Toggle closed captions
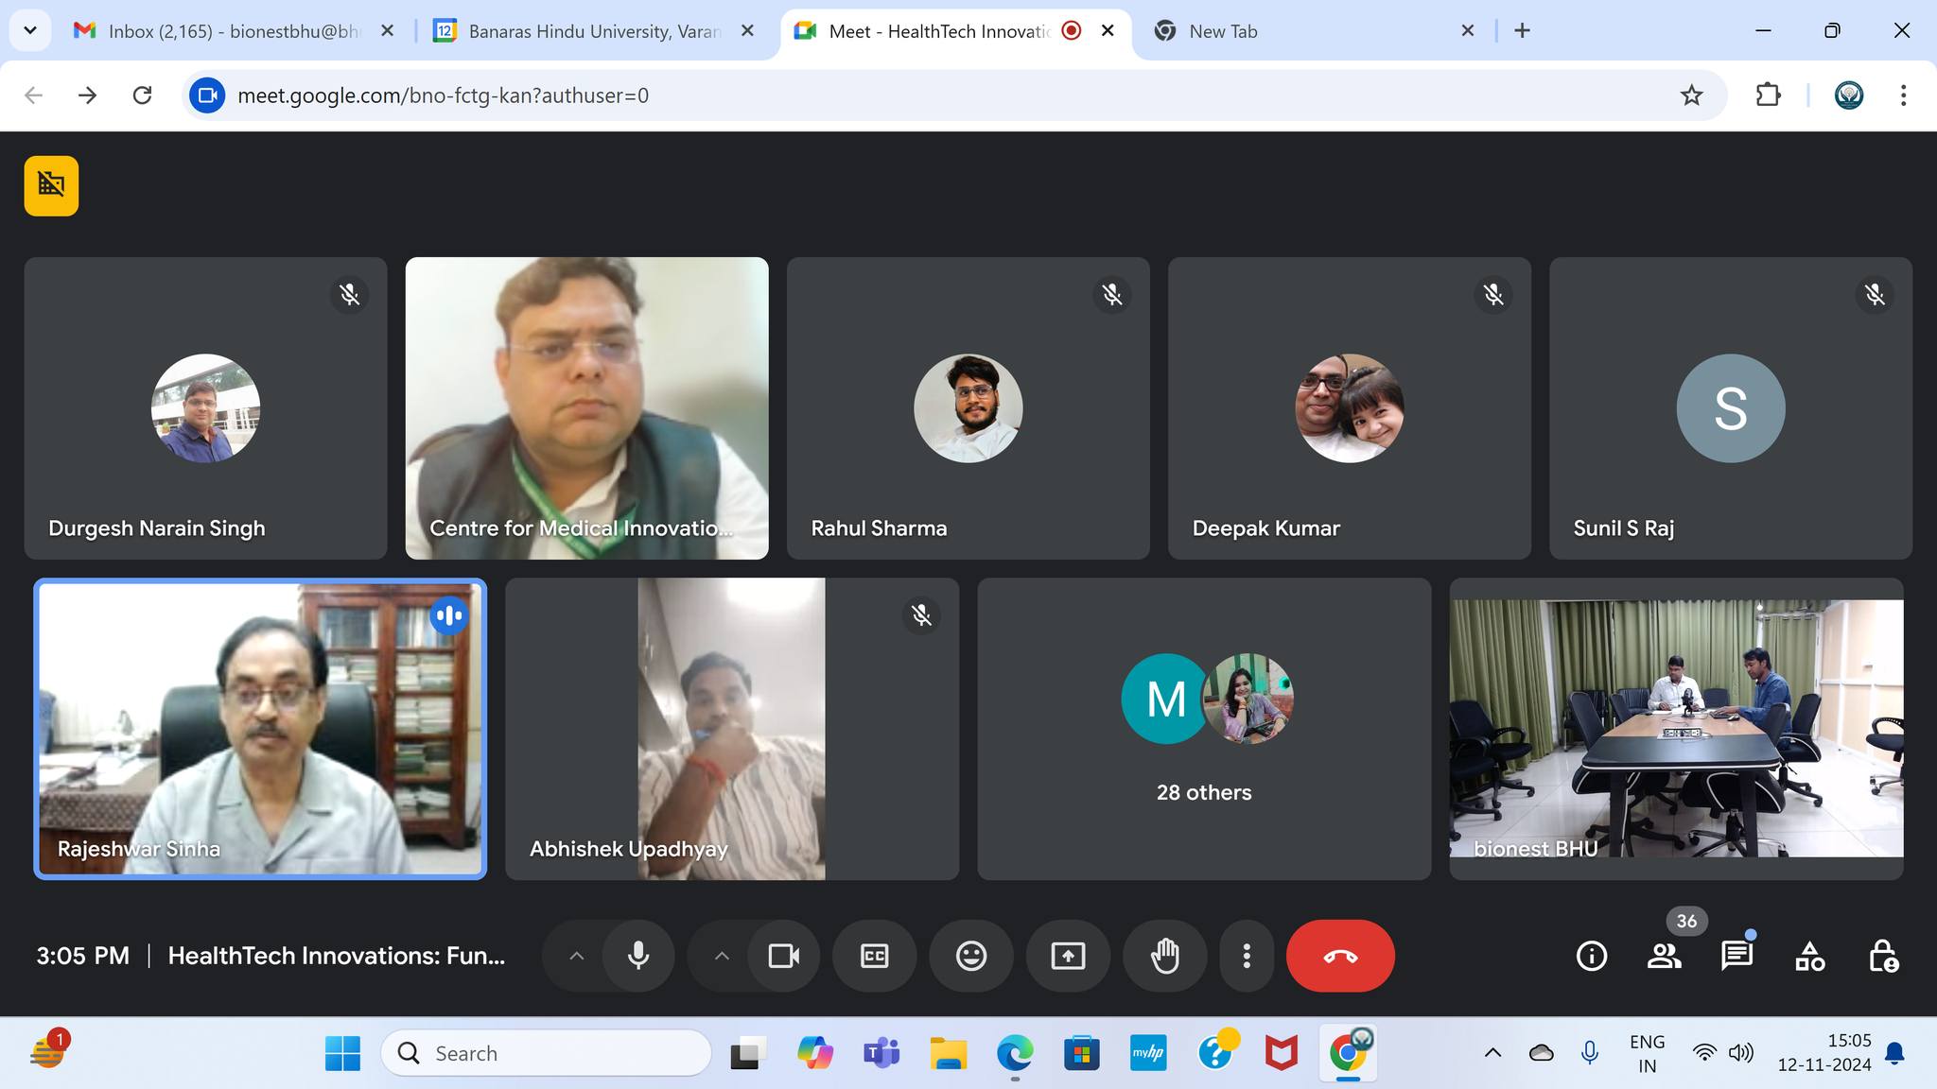This screenshot has height=1089, width=1937. point(874,956)
